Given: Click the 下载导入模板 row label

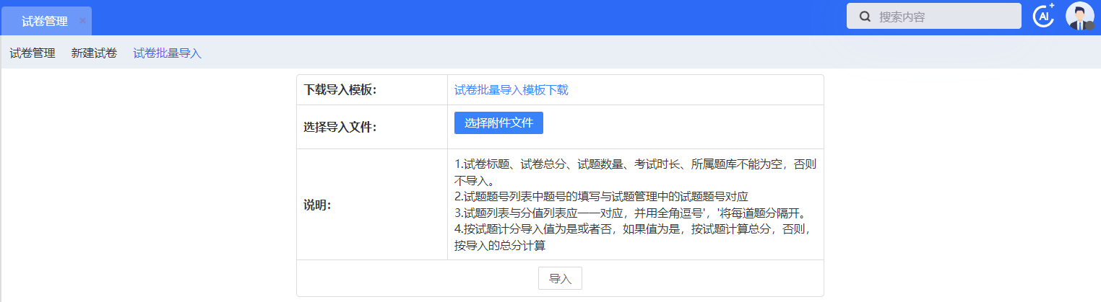Looking at the screenshot, I should [340, 90].
